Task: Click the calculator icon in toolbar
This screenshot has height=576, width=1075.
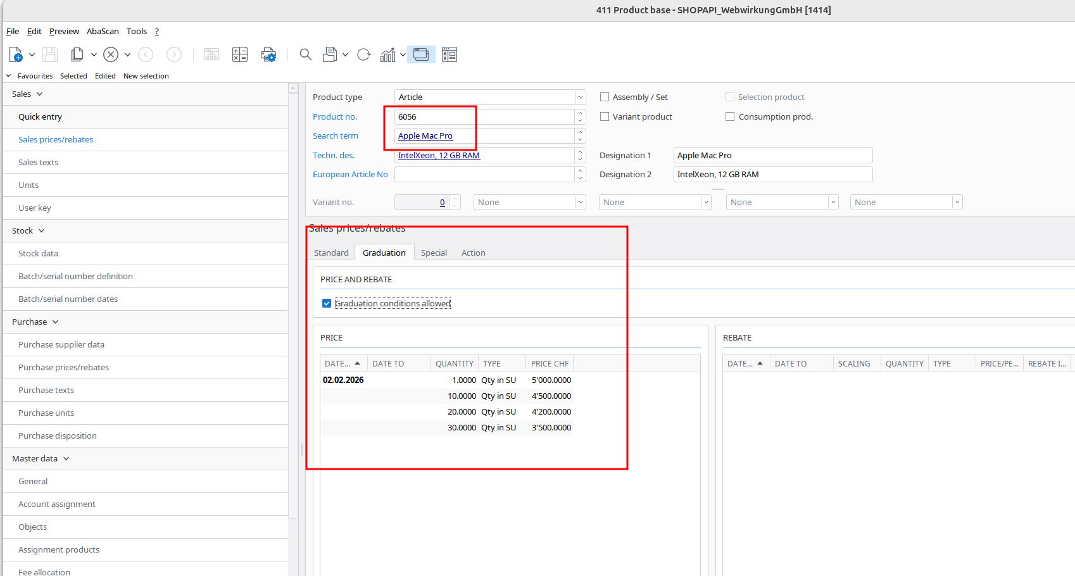Action: pos(240,55)
